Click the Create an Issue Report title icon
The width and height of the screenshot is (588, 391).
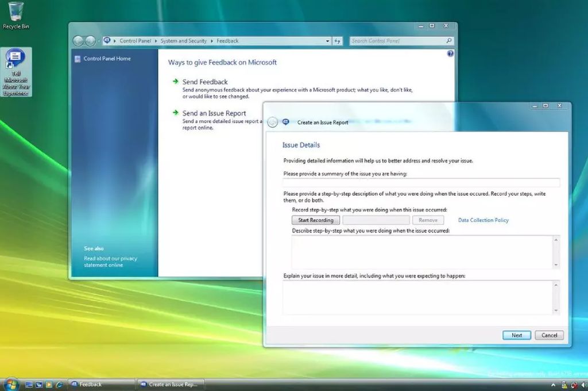286,122
